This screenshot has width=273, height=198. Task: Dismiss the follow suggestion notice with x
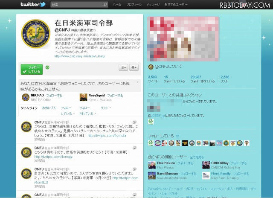pos(137,82)
